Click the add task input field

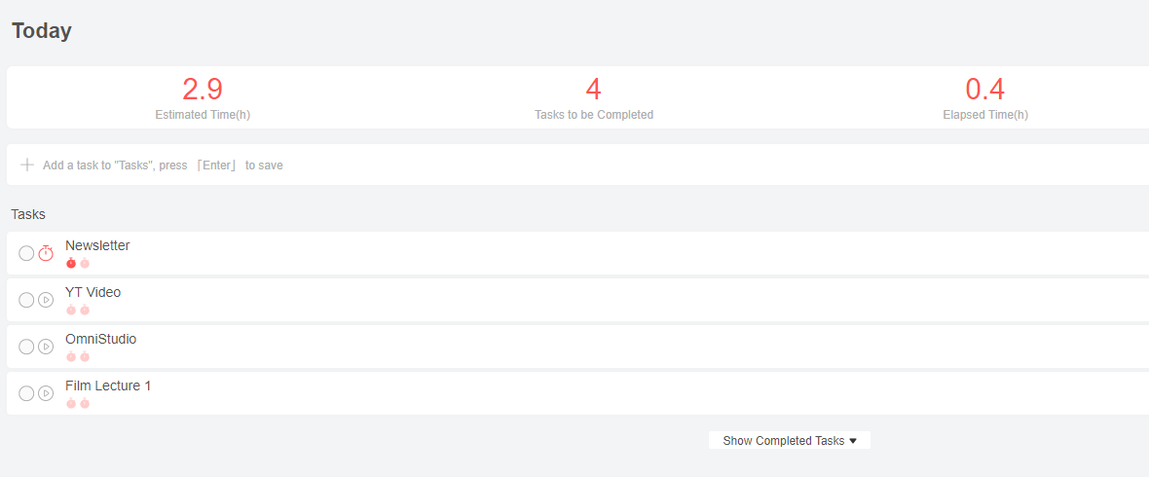[389, 165]
